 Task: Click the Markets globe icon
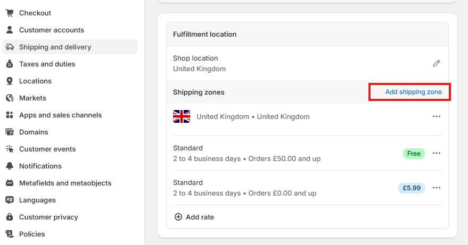tap(10, 98)
